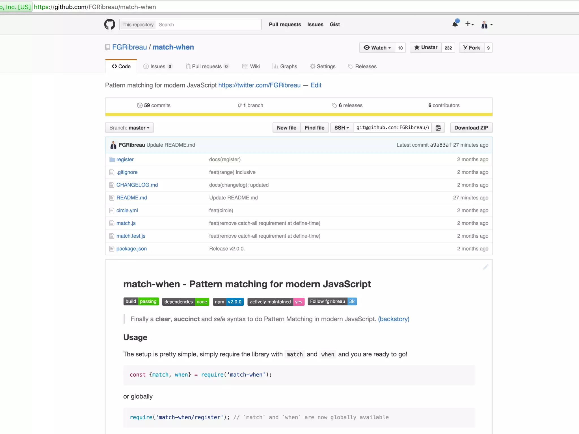Click the build passing badge

(141, 301)
